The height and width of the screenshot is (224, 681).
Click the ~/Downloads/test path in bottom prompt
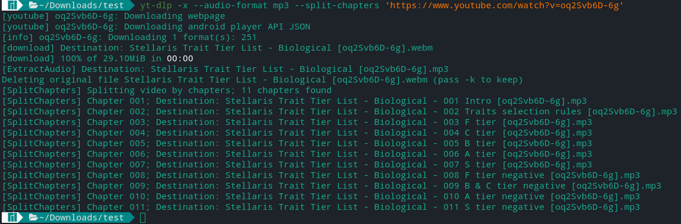coord(82,218)
